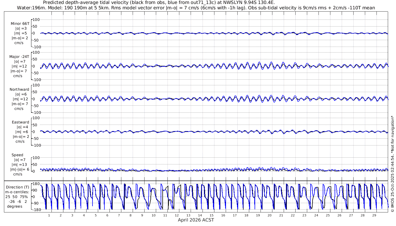The width and height of the screenshot is (396, 226).
Task: Click '|m| =5' under Minor 66T
Action: 21,33
